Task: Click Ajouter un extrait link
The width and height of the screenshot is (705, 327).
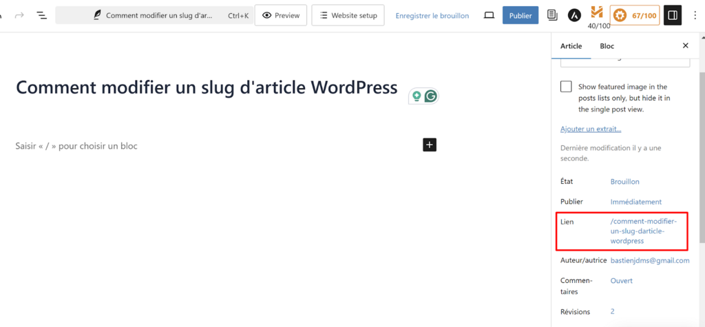Action: pos(591,129)
